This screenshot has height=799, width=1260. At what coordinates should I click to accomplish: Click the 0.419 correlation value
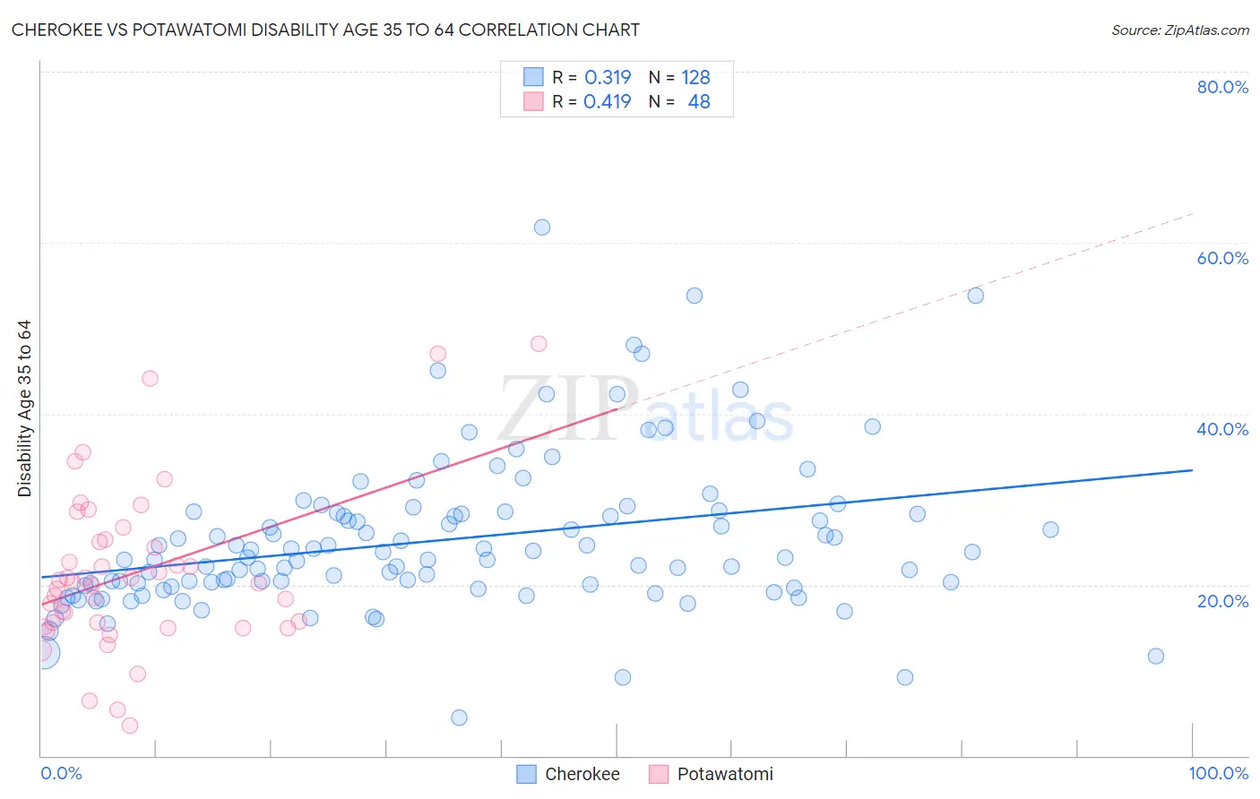click(x=608, y=101)
